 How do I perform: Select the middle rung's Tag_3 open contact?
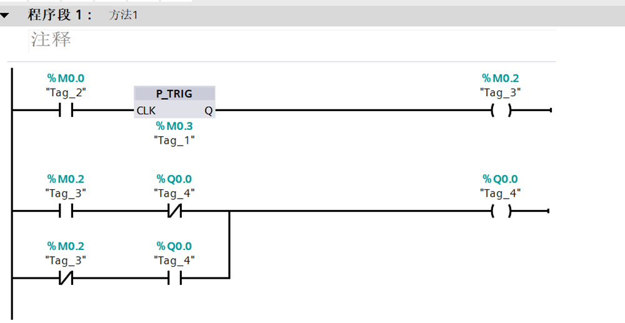click(66, 212)
